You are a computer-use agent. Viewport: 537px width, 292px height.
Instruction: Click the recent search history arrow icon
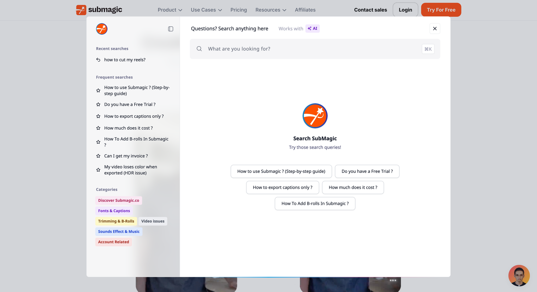click(98, 60)
